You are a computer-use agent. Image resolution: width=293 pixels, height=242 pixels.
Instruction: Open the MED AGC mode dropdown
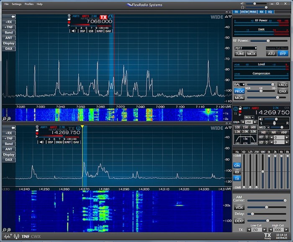click(x=264, y=127)
